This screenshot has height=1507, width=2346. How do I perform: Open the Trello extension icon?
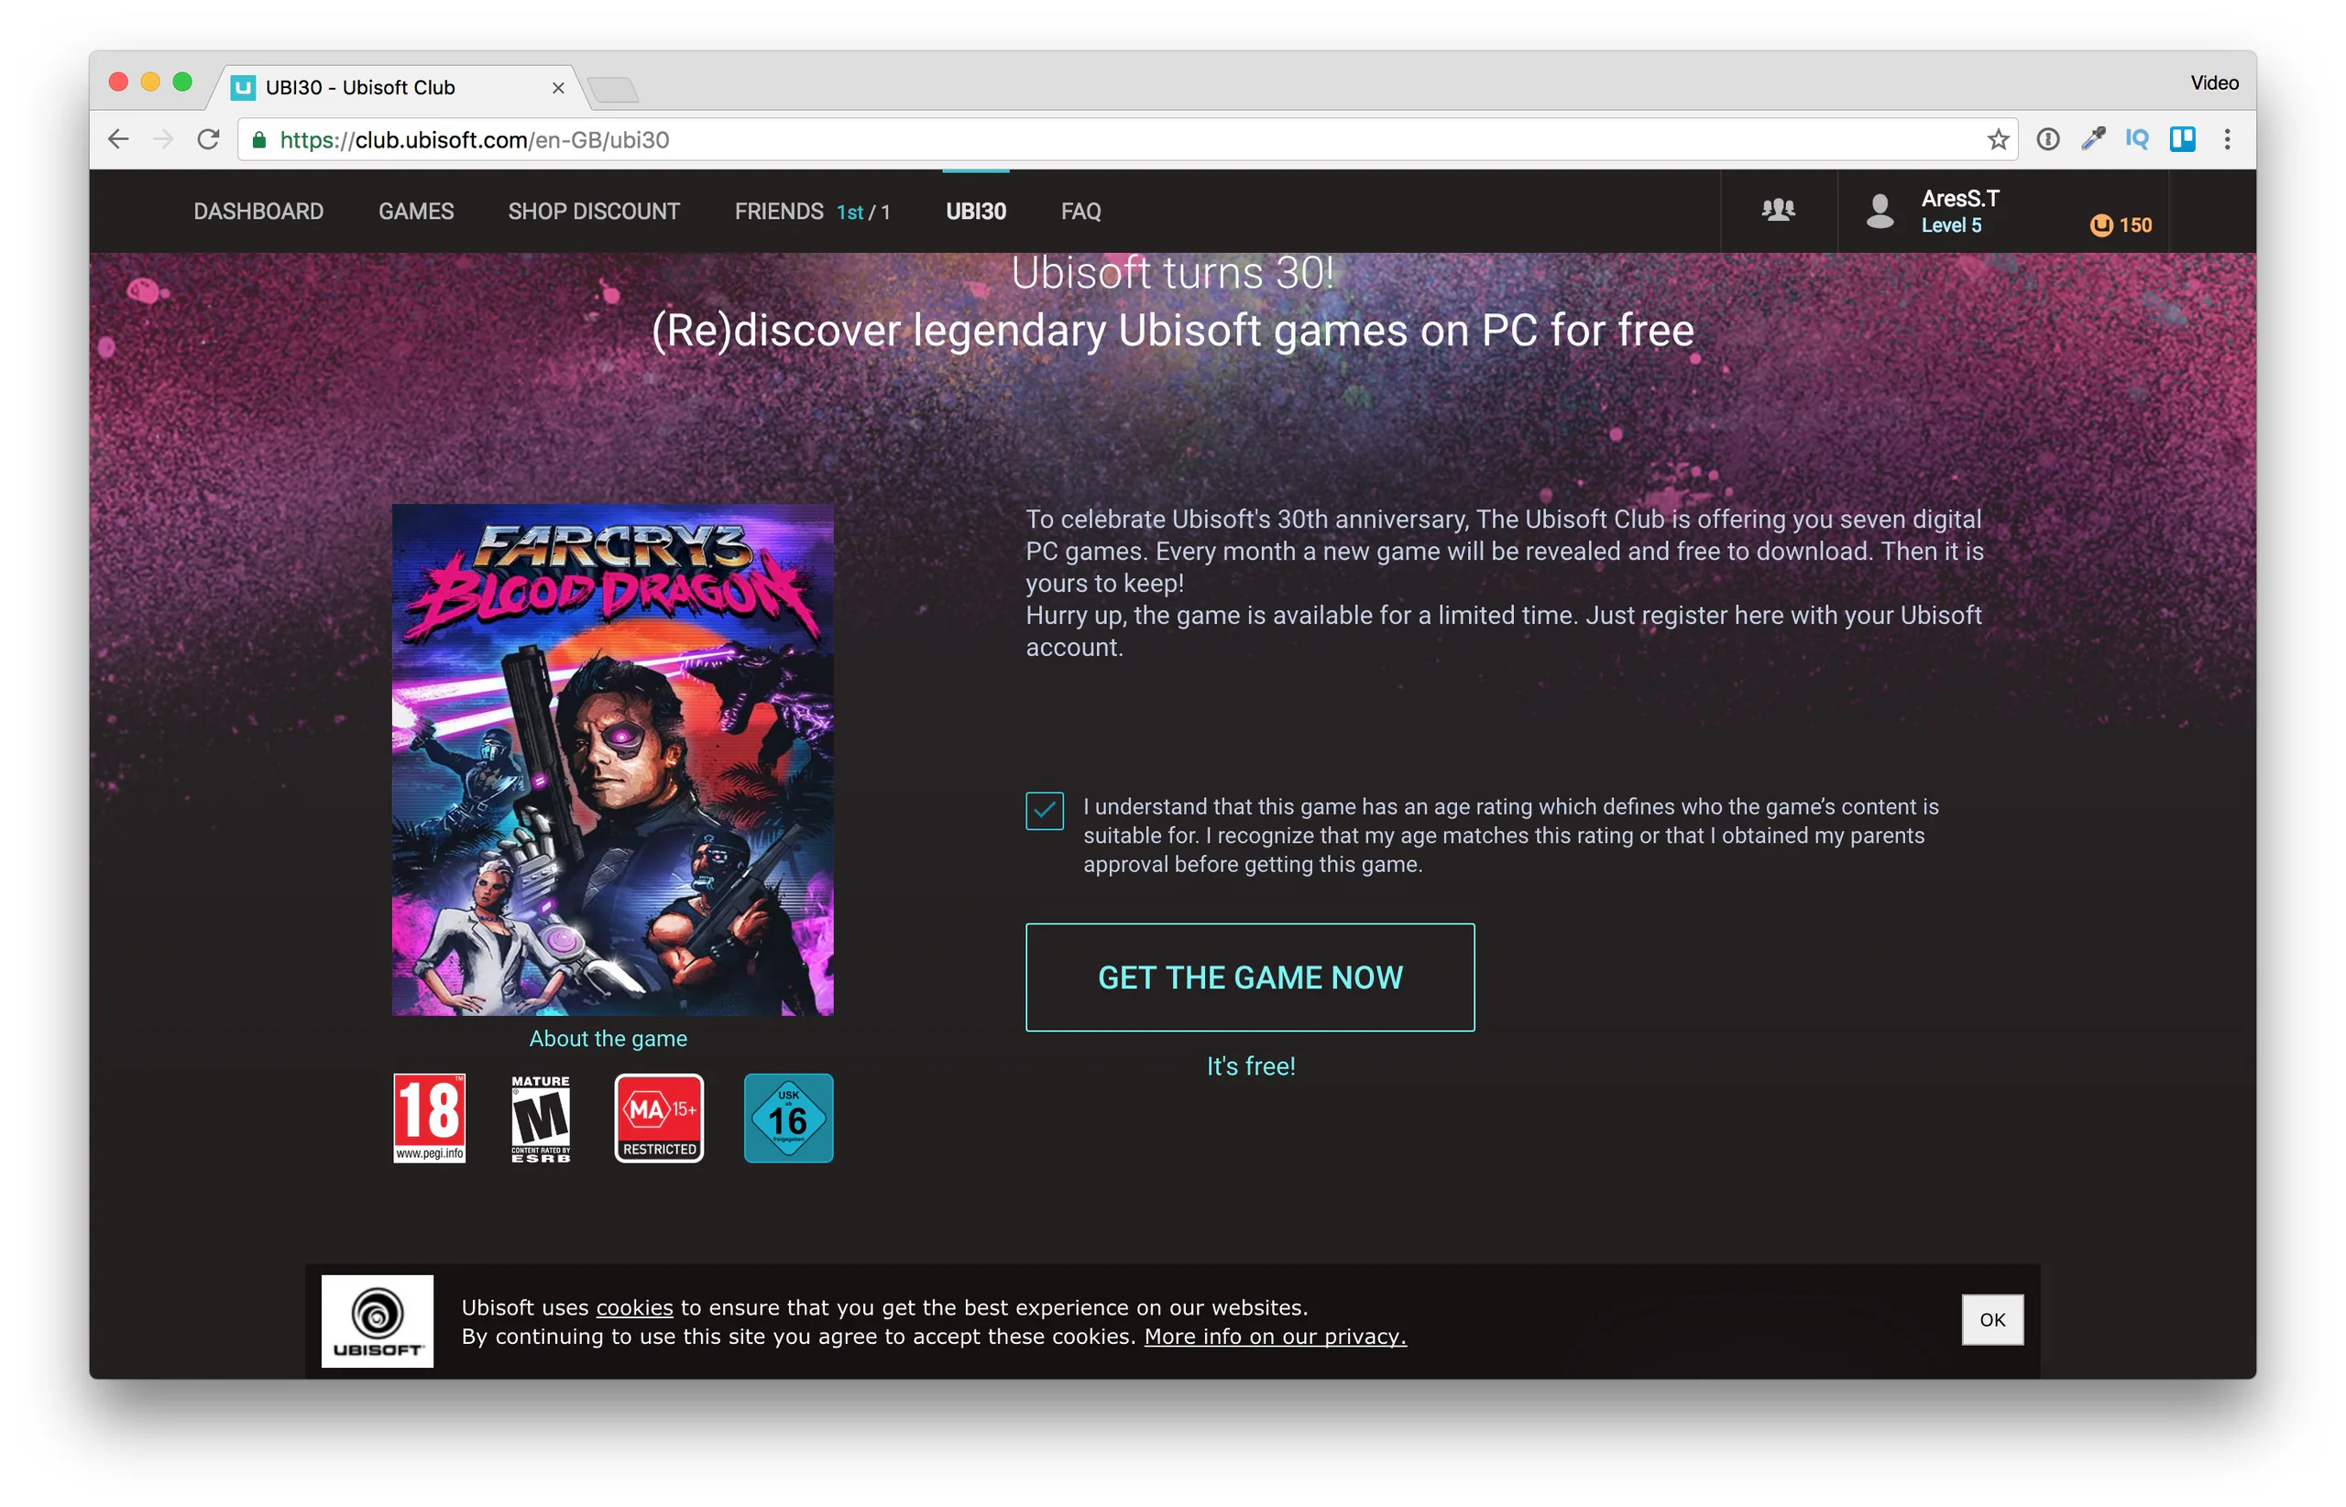[x=2183, y=140]
